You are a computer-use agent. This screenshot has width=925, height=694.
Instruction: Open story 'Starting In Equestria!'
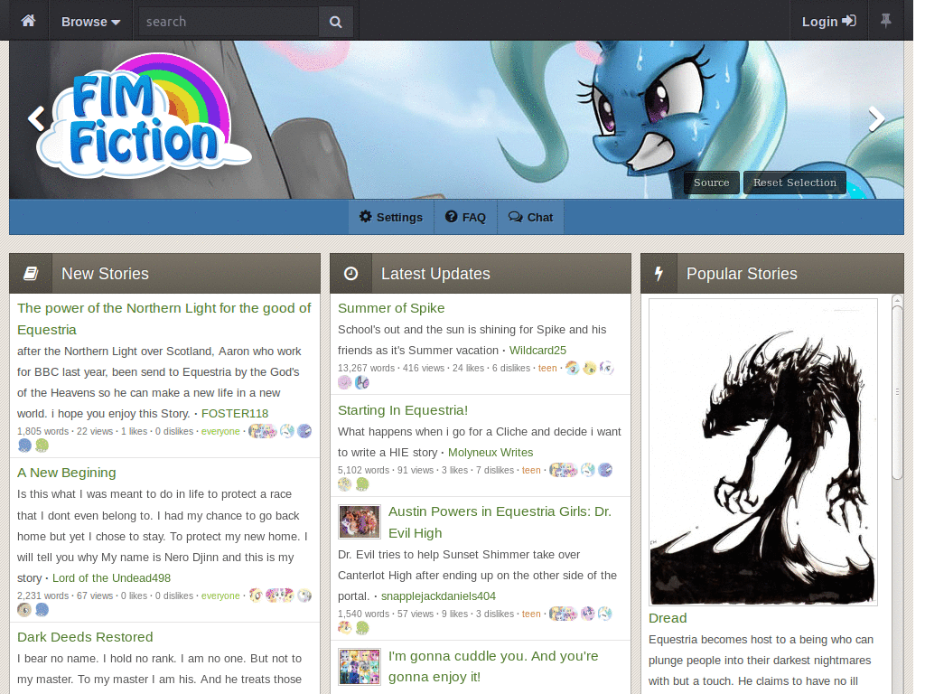pyautogui.click(x=403, y=410)
